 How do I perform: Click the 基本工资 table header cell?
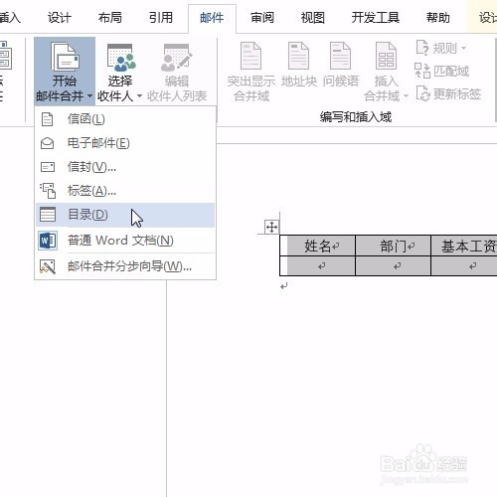[x=464, y=246]
